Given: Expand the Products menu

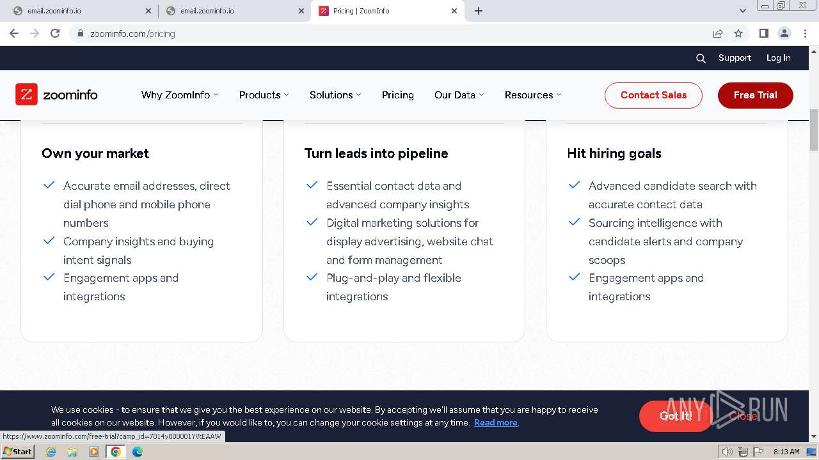Looking at the screenshot, I should (x=264, y=95).
